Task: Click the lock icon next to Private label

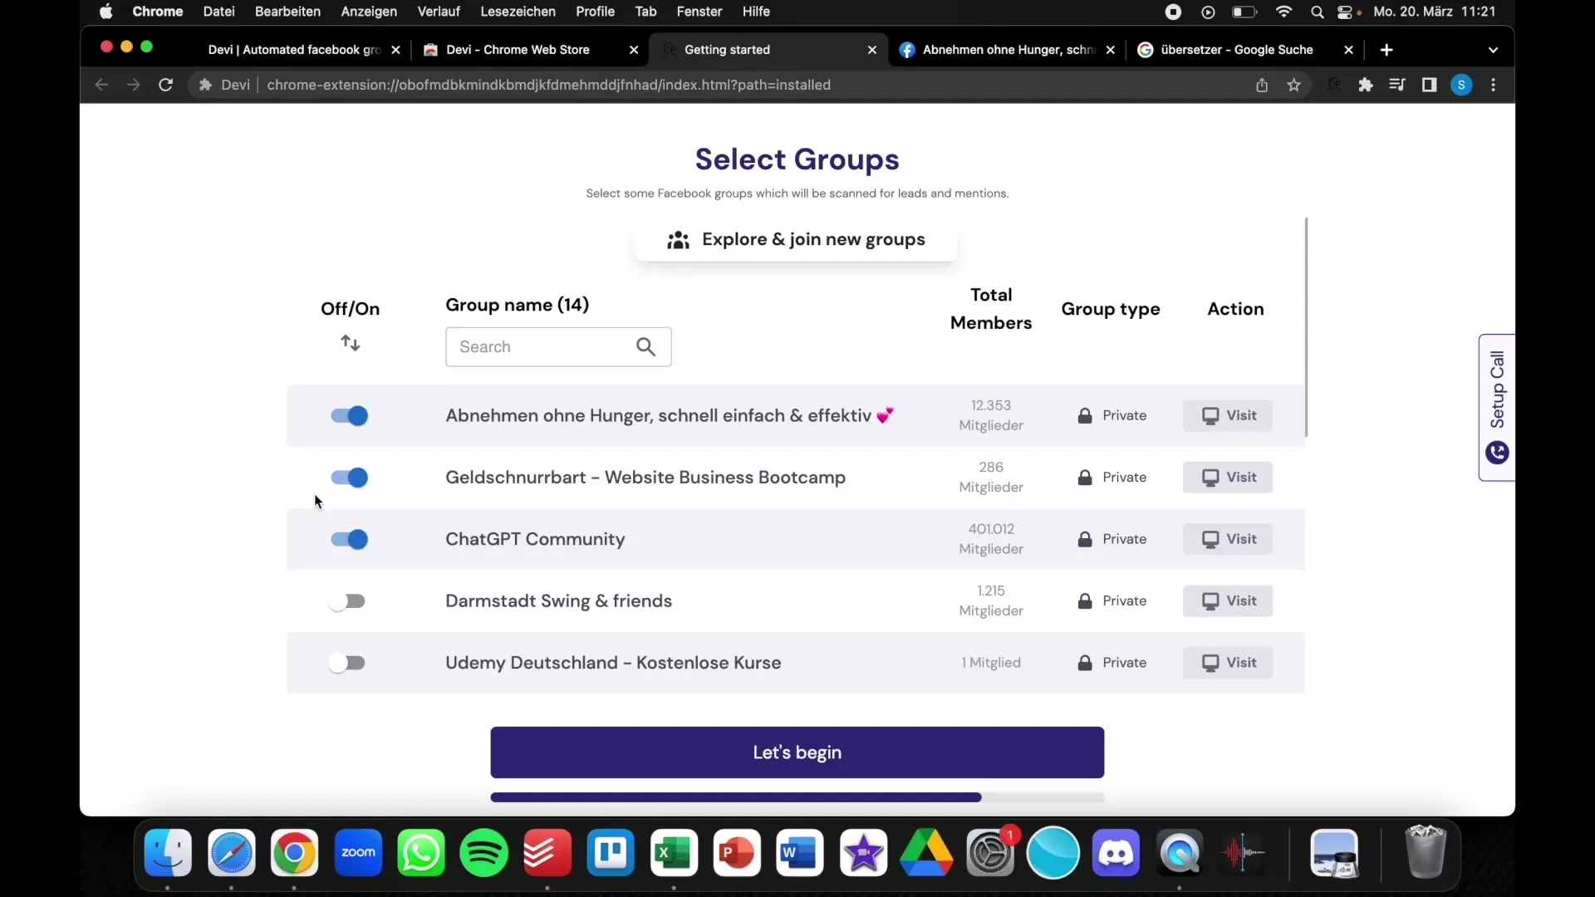Action: [x=1083, y=414]
